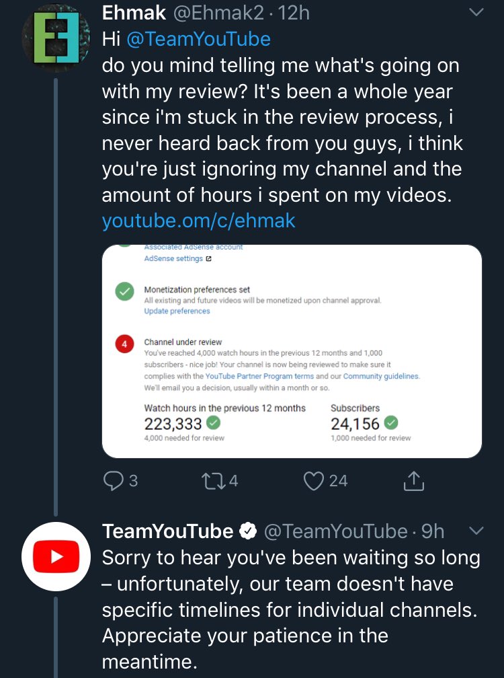
Task: Tap the reply icon under Ehmak's tweet
Action: [112, 480]
